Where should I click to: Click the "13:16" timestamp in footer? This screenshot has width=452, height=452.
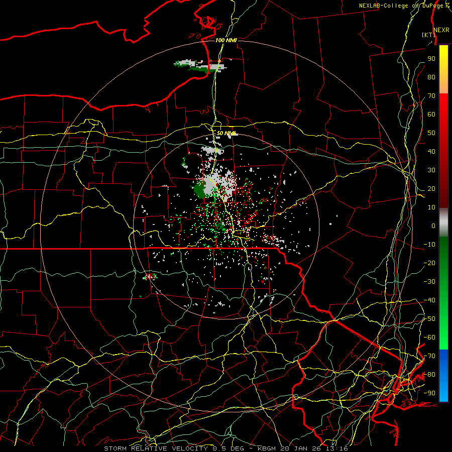pos(336,448)
